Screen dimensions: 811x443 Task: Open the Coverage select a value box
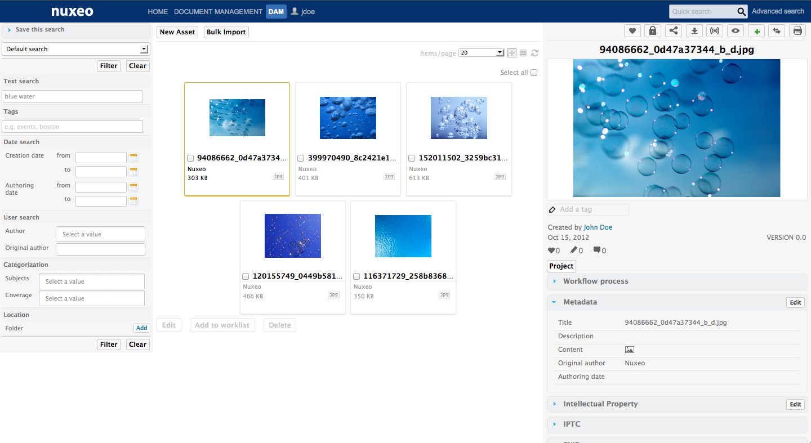[92, 298]
